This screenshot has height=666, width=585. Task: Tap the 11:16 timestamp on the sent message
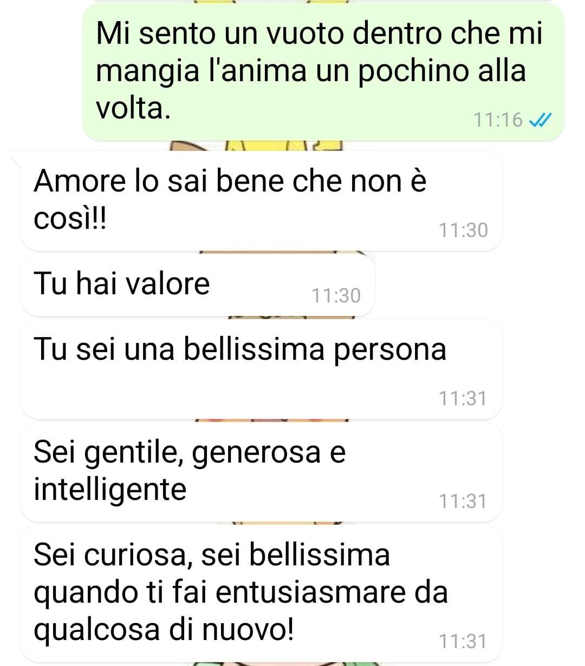(498, 120)
